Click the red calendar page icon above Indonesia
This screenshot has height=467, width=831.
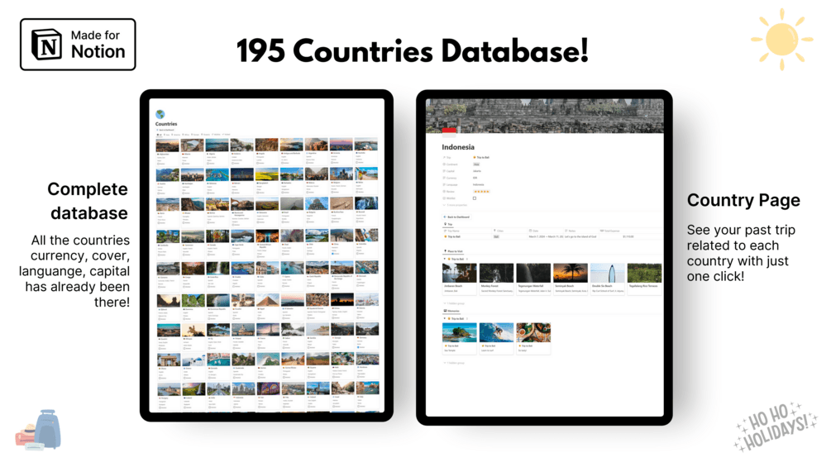(449, 132)
